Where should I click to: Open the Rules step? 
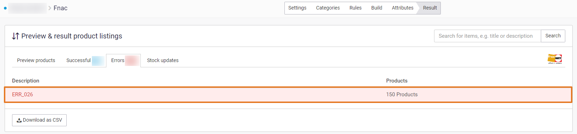coord(355,8)
